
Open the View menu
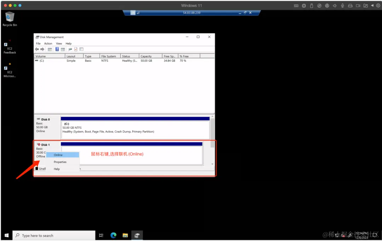(59, 44)
